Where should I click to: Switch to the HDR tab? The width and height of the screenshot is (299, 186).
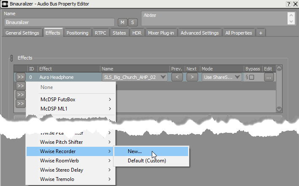pos(137,33)
